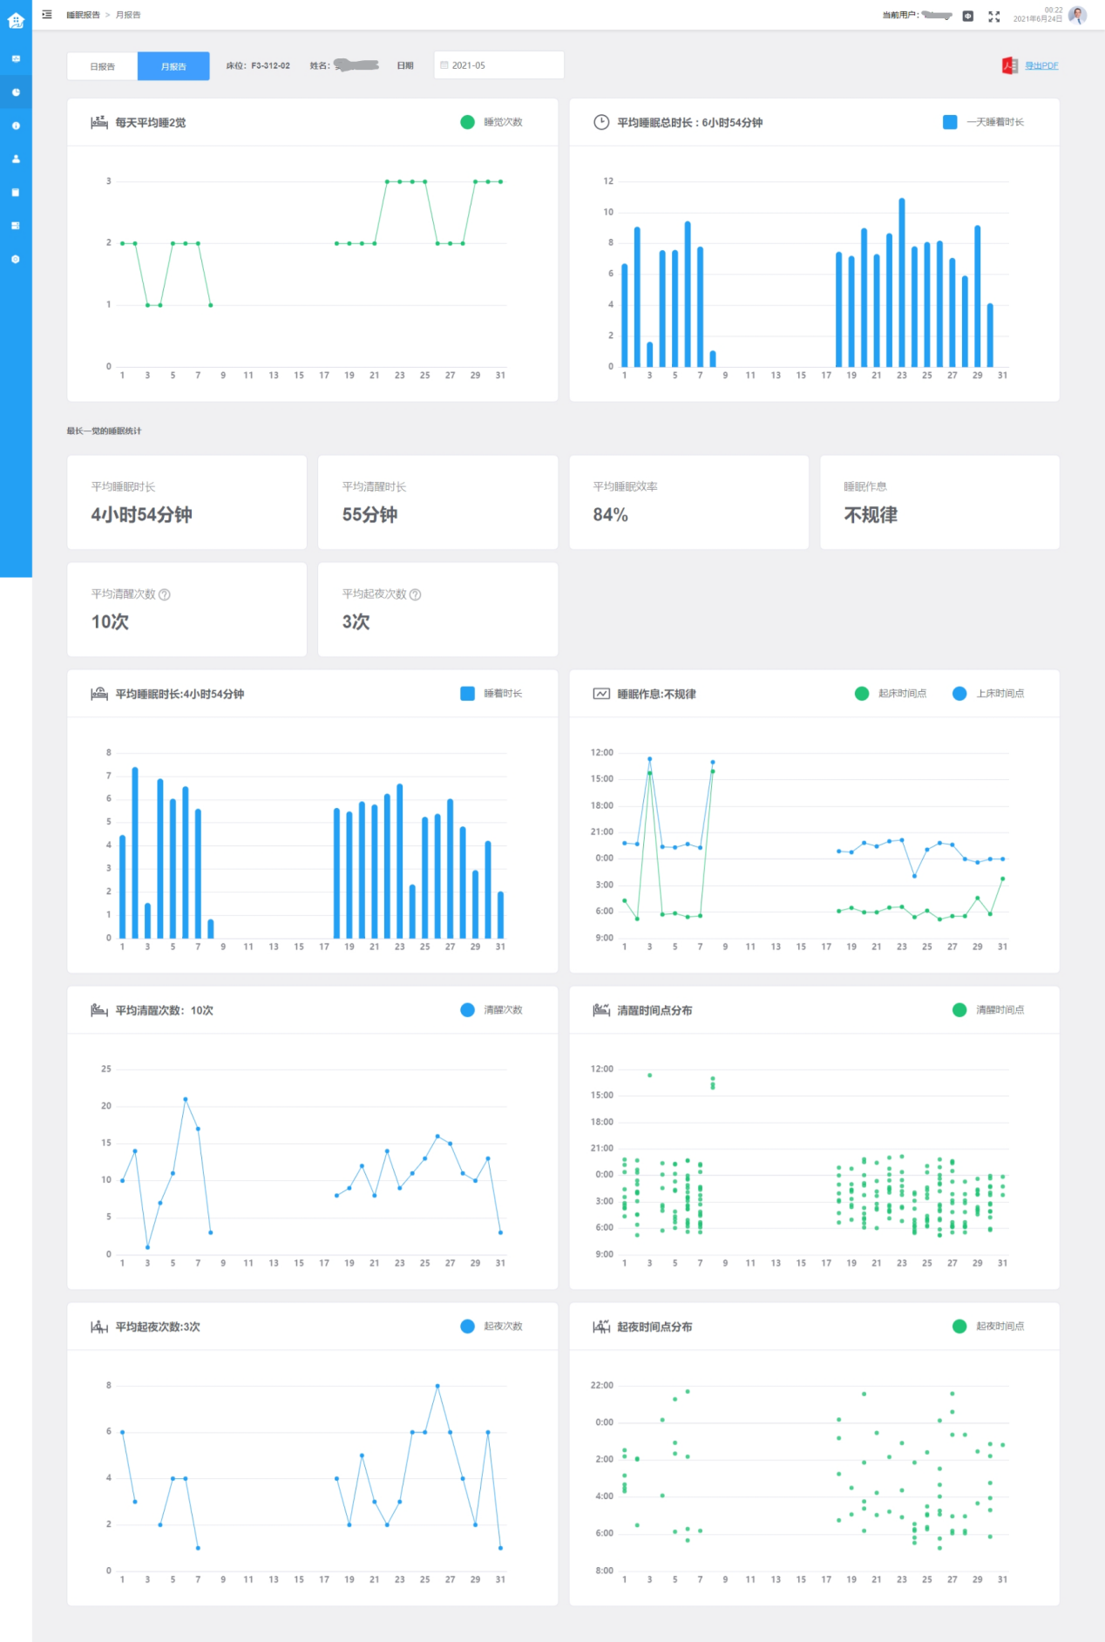Image resolution: width=1105 pixels, height=1642 pixels.
Task: Open the info circle icon in the sidebar
Action: [16, 126]
